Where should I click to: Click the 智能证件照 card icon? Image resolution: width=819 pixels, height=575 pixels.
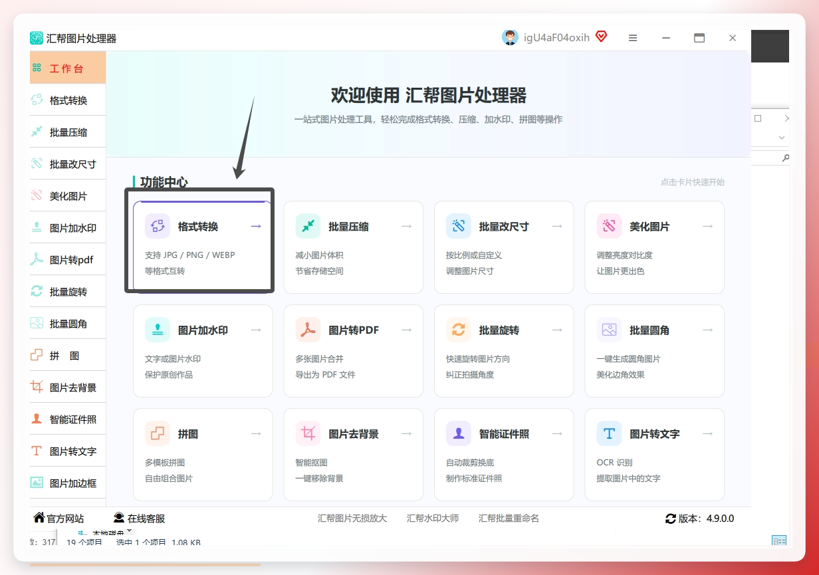click(459, 433)
